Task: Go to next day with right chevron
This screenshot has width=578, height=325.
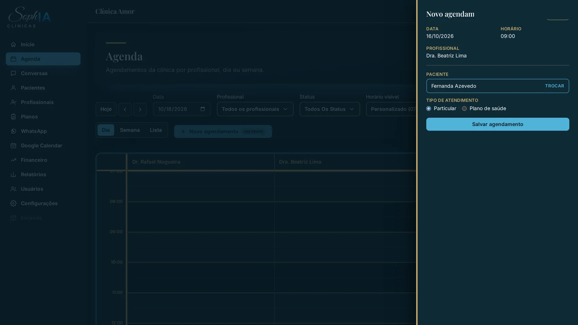Action: pos(140,109)
